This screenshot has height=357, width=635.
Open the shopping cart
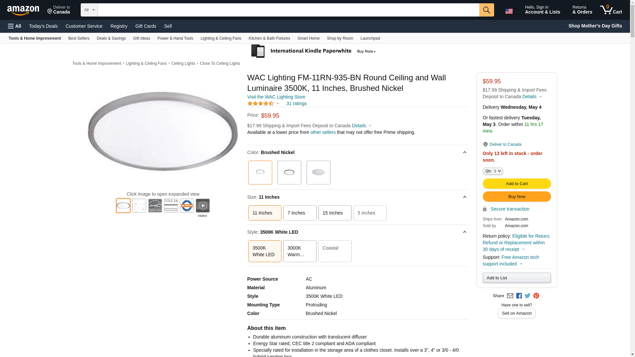611,10
